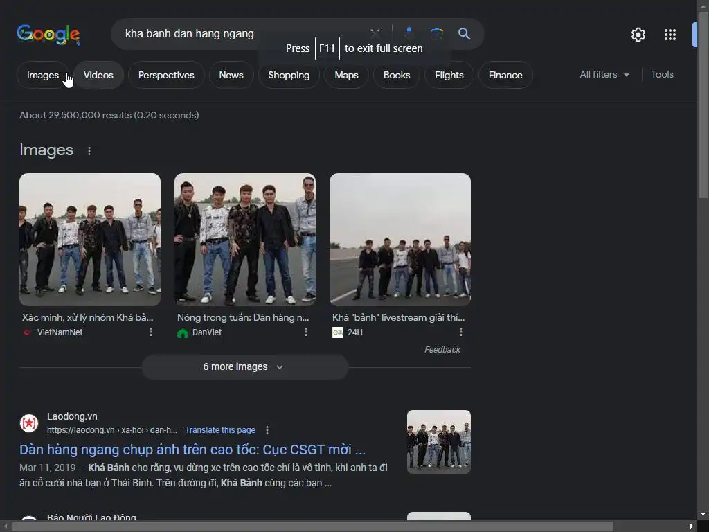Start voice search with microphone icon
The height and width of the screenshot is (532, 709).
409,33
